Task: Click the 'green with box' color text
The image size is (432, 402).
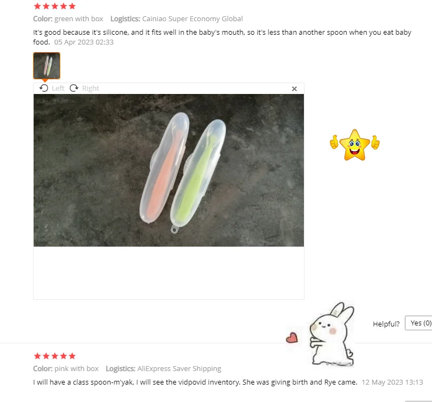Action: coord(79,19)
